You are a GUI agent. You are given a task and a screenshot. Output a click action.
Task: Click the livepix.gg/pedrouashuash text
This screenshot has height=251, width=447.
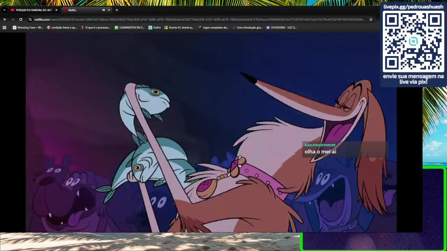click(x=413, y=7)
